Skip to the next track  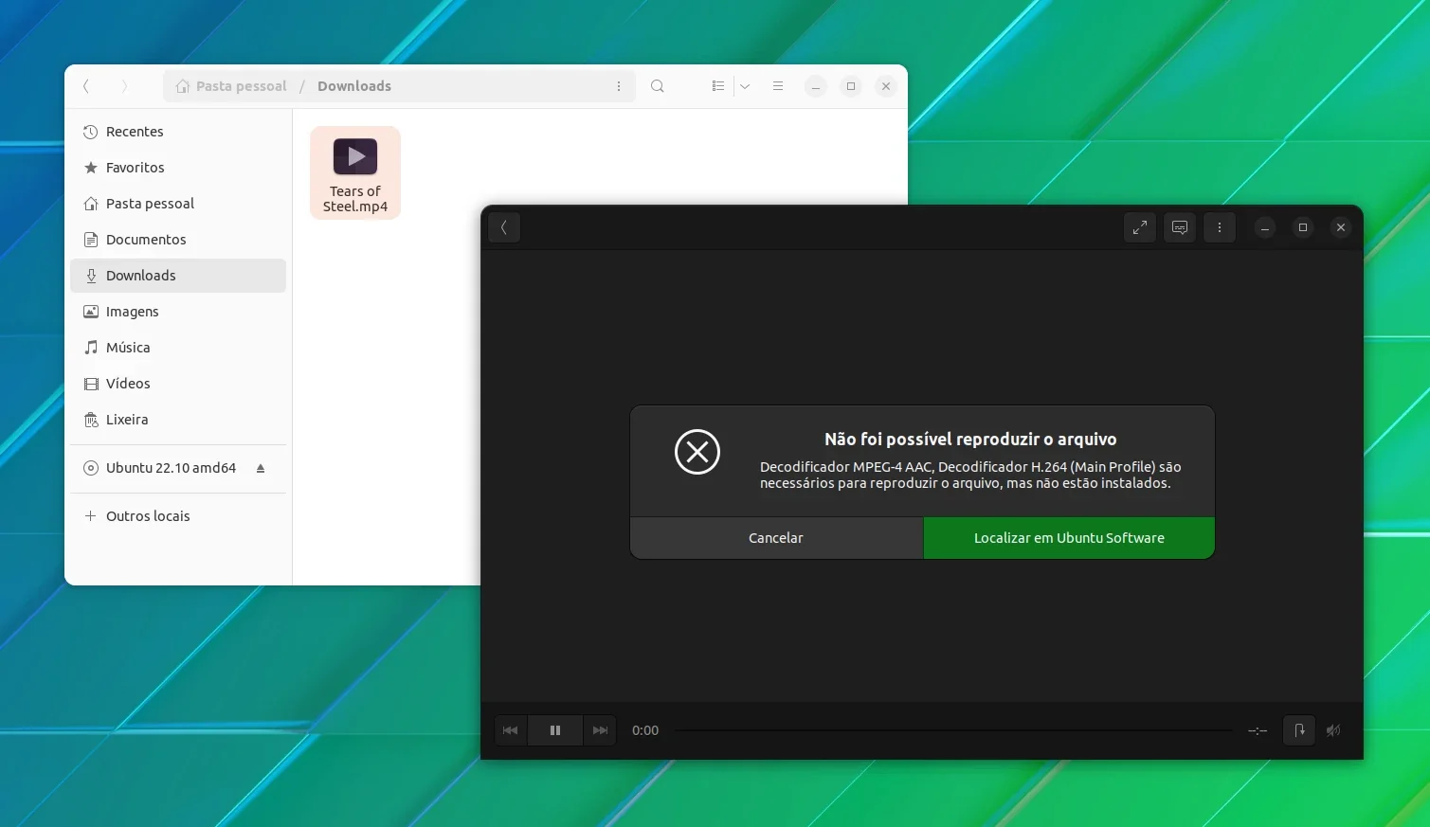[600, 730]
